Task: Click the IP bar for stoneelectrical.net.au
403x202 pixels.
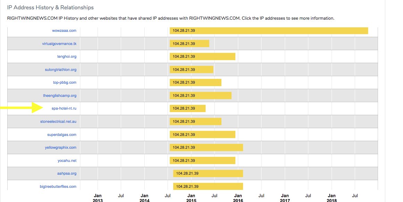Action: [195, 121]
